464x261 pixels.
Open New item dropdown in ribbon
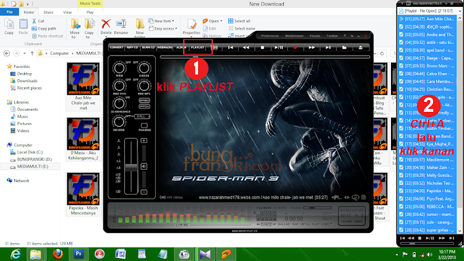161,21
